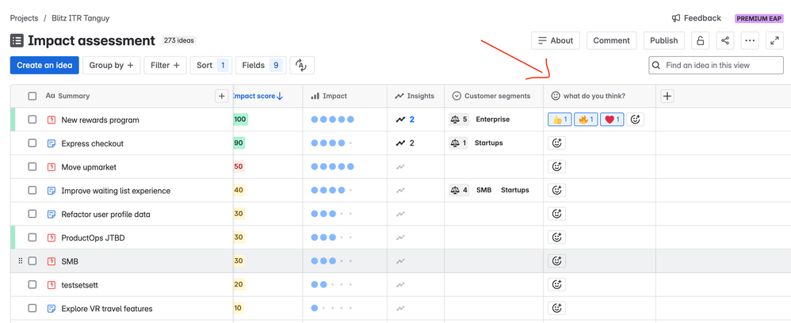
Task: Click drag handle on SMB row
Action: [21, 261]
